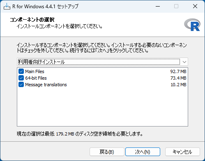205x161 pixels.
Task: Click empty area of the component list
Action: 102,107
